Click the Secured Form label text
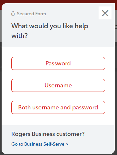The width and height of the screenshot is (117, 155). 31,14
